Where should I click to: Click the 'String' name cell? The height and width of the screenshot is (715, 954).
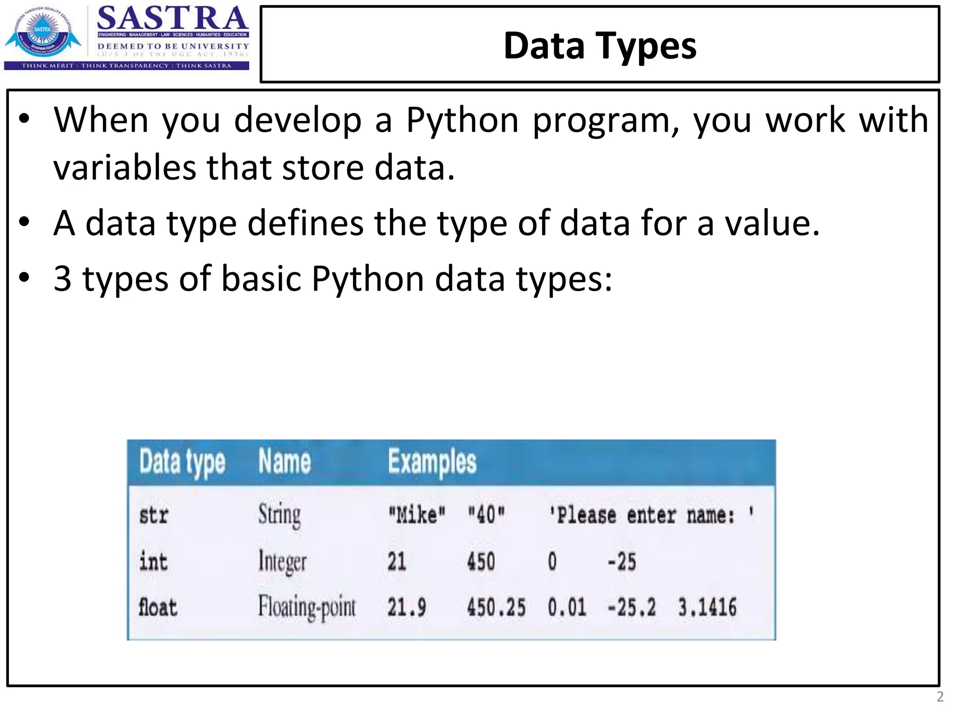click(x=279, y=515)
